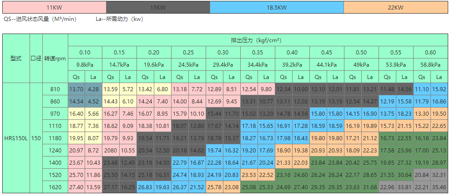Select the cell with value 13.70

pos(76,89)
